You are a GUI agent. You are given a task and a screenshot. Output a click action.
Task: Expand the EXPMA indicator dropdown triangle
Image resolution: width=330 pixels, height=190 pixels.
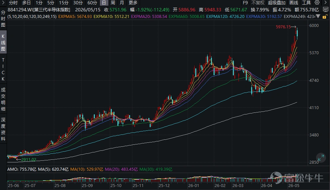(318, 16)
